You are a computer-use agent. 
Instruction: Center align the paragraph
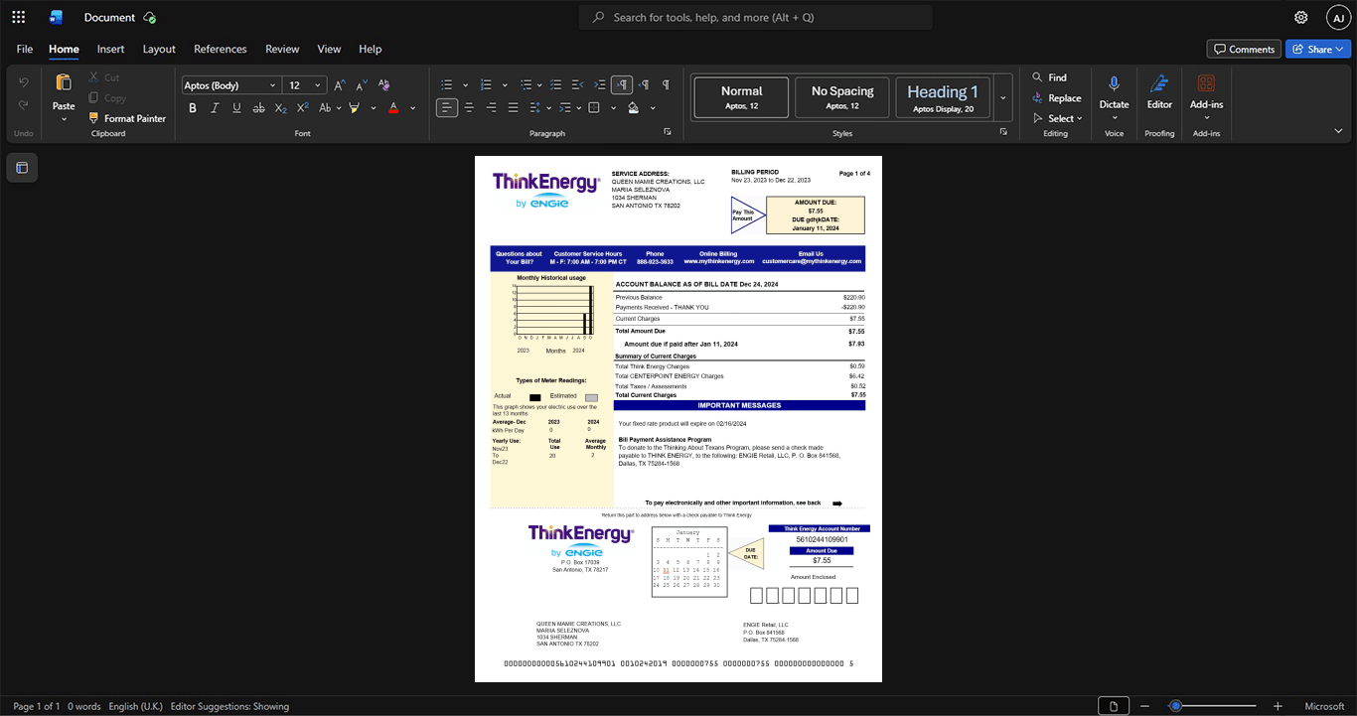[x=469, y=107]
